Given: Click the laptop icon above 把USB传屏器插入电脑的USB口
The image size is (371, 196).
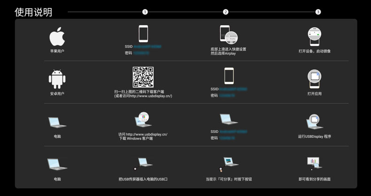Looking at the screenshot, I should [144, 164].
